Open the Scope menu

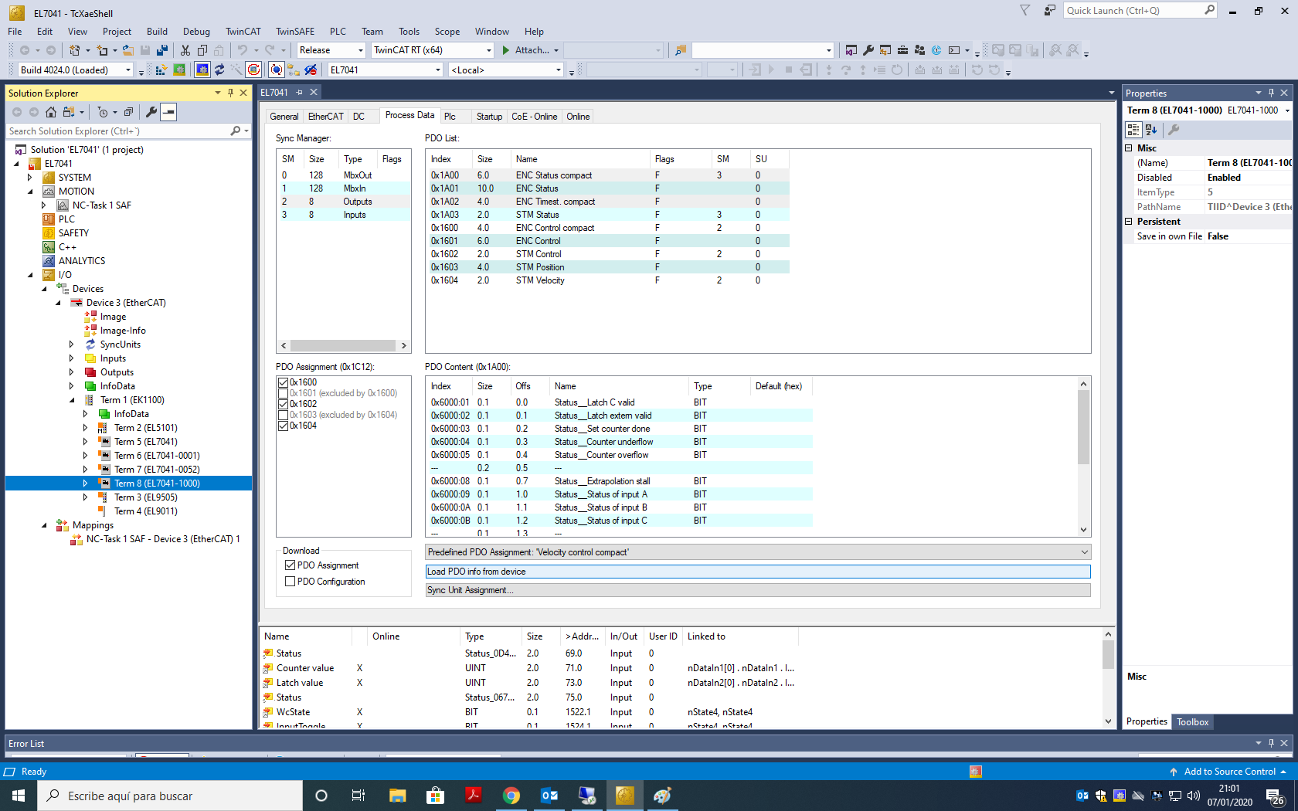447,32
